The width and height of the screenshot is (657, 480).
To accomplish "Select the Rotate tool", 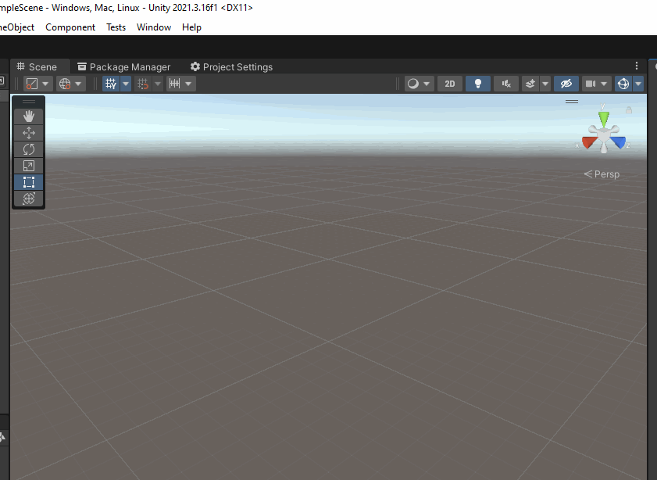I will [29, 149].
